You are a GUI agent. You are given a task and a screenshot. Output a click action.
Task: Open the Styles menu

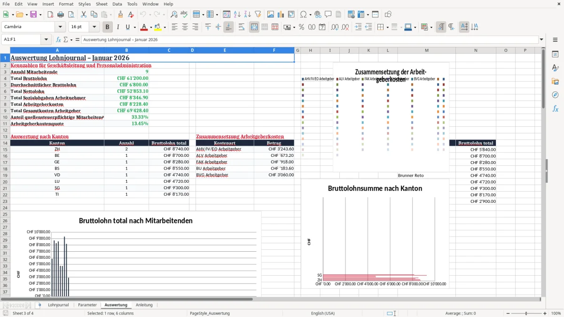pos(85,4)
